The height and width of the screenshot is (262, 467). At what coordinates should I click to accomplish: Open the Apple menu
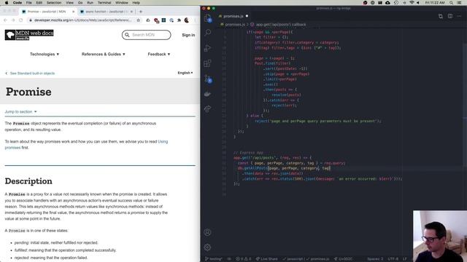pyautogui.click(x=7, y=3)
